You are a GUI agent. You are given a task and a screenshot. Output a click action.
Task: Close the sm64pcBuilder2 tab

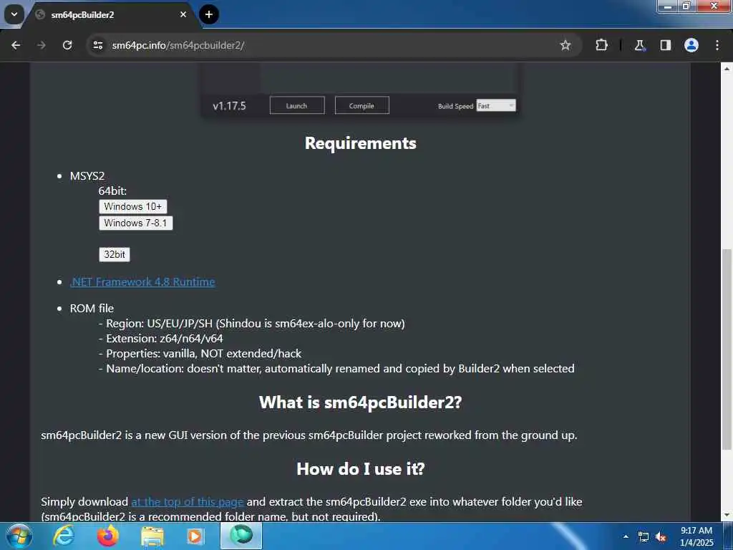183,14
